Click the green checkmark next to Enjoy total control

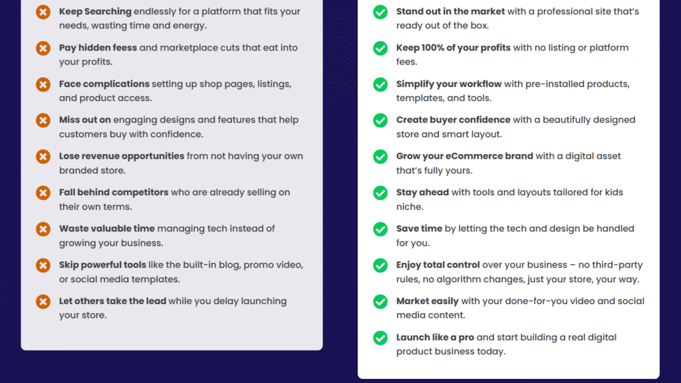tap(380, 266)
